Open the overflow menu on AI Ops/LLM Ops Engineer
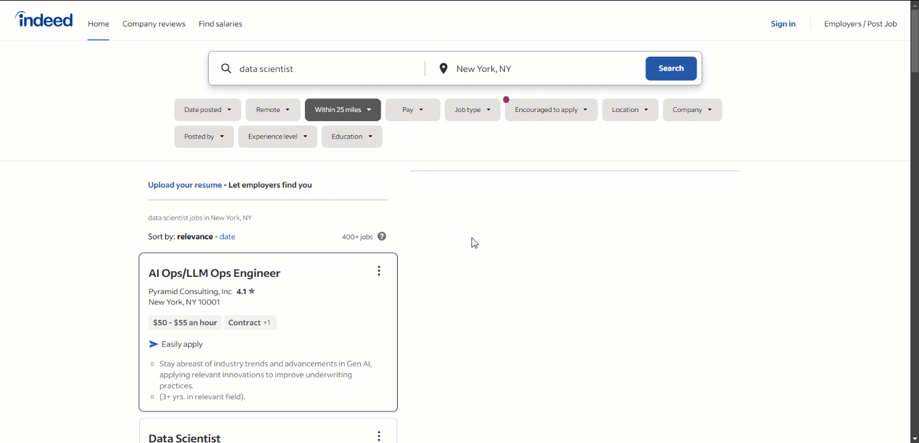The image size is (919, 443). [378, 271]
